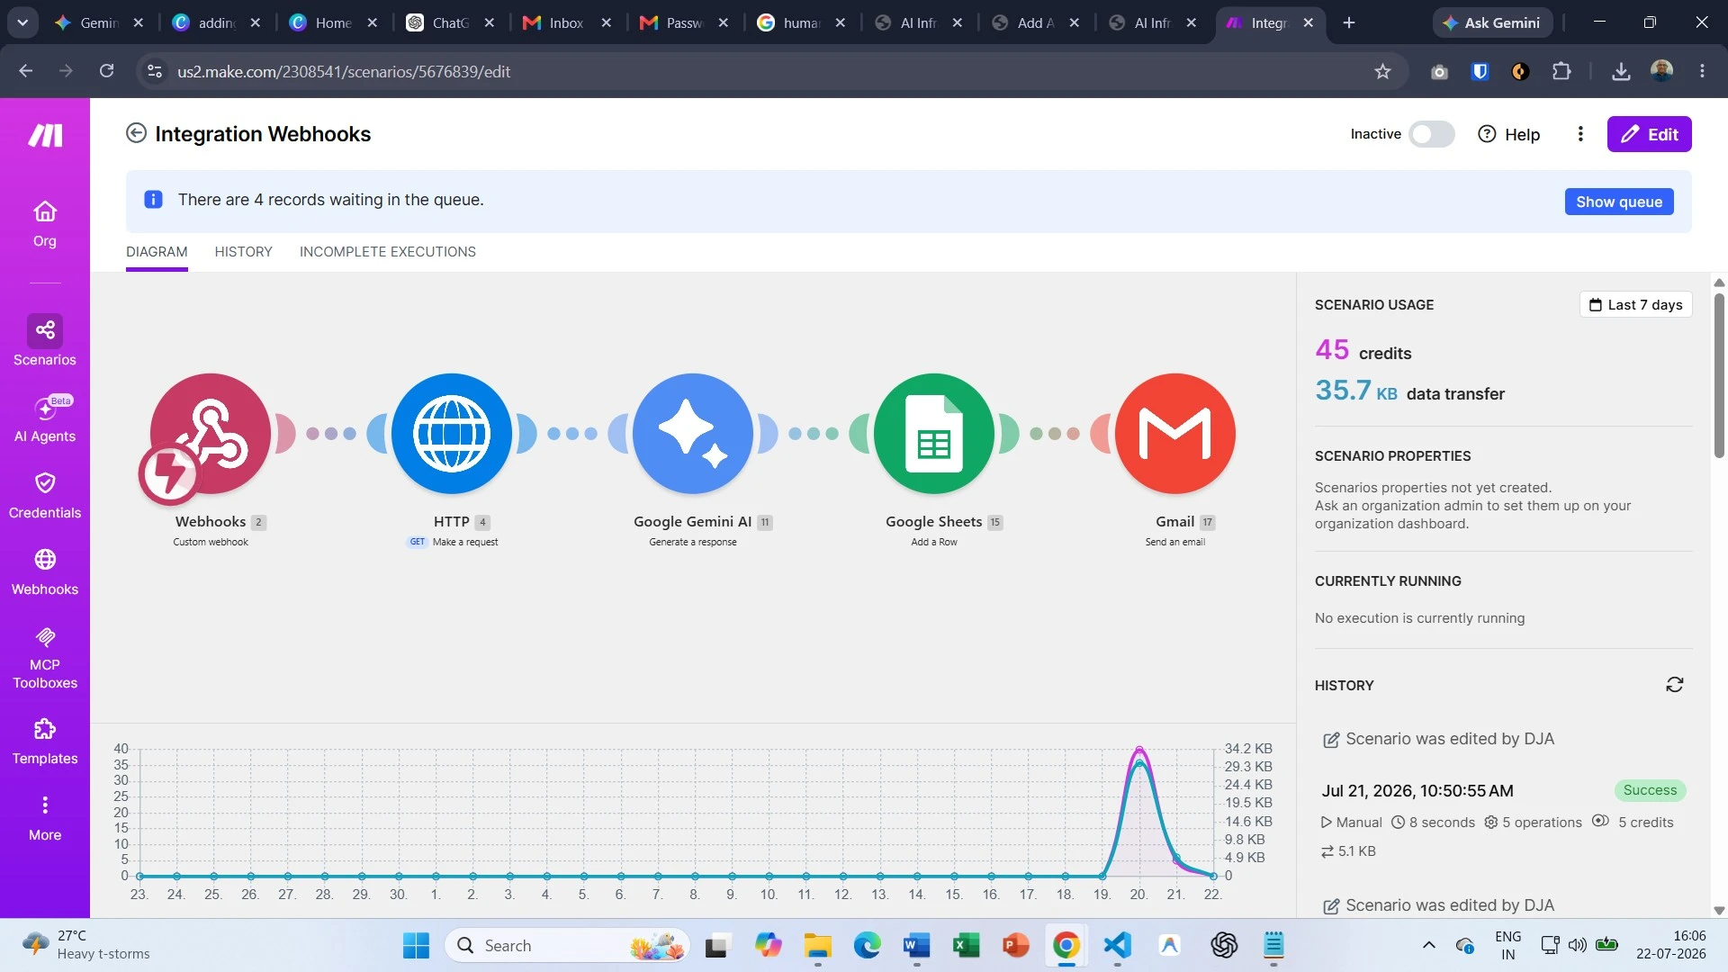The height and width of the screenshot is (972, 1728).
Task: Click the back arrow beside Integration Webhooks
Action: click(136, 133)
